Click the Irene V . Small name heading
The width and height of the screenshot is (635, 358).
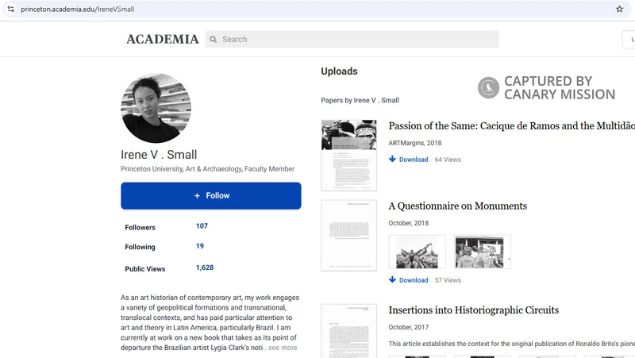159,155
